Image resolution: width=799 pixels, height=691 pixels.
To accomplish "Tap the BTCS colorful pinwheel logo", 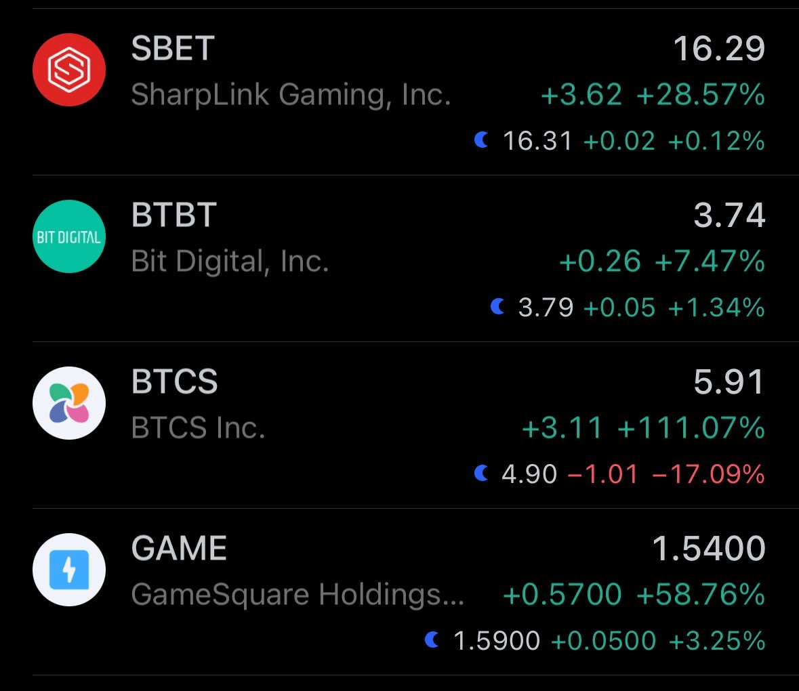I will pos(69,403).
